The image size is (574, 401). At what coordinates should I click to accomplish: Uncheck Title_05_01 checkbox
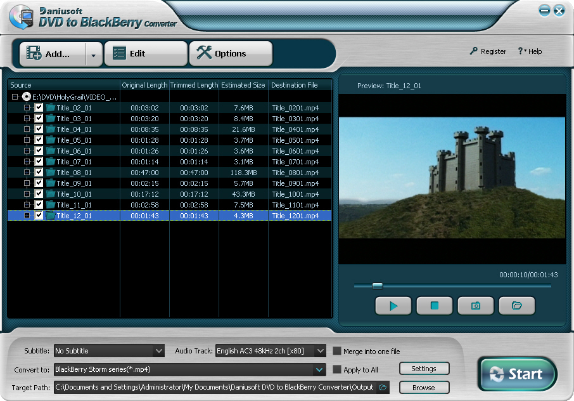pos(39,140)
